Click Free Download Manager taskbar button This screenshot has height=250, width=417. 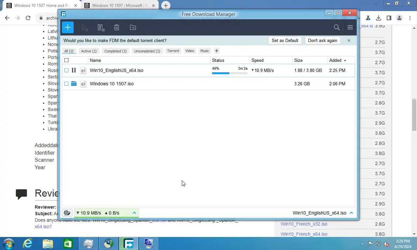129,243
